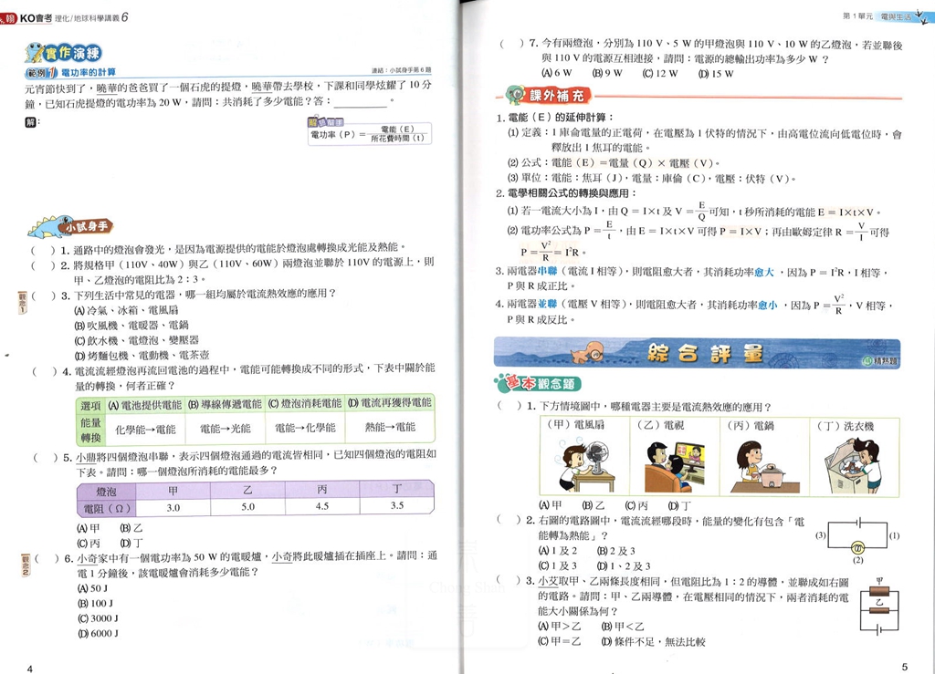Click the 5.0 resistance value cell
The height and width of the screenshot is (674, 935).
point(247,507)
